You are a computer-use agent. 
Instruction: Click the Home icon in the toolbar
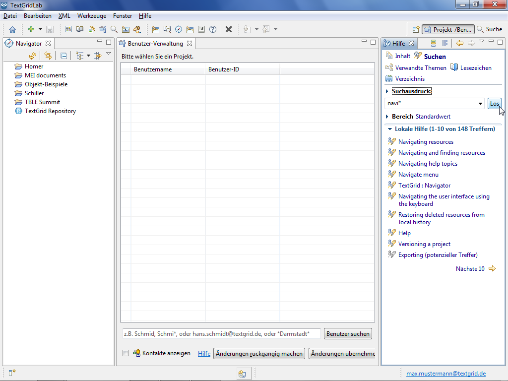click(x=12, y=29)
